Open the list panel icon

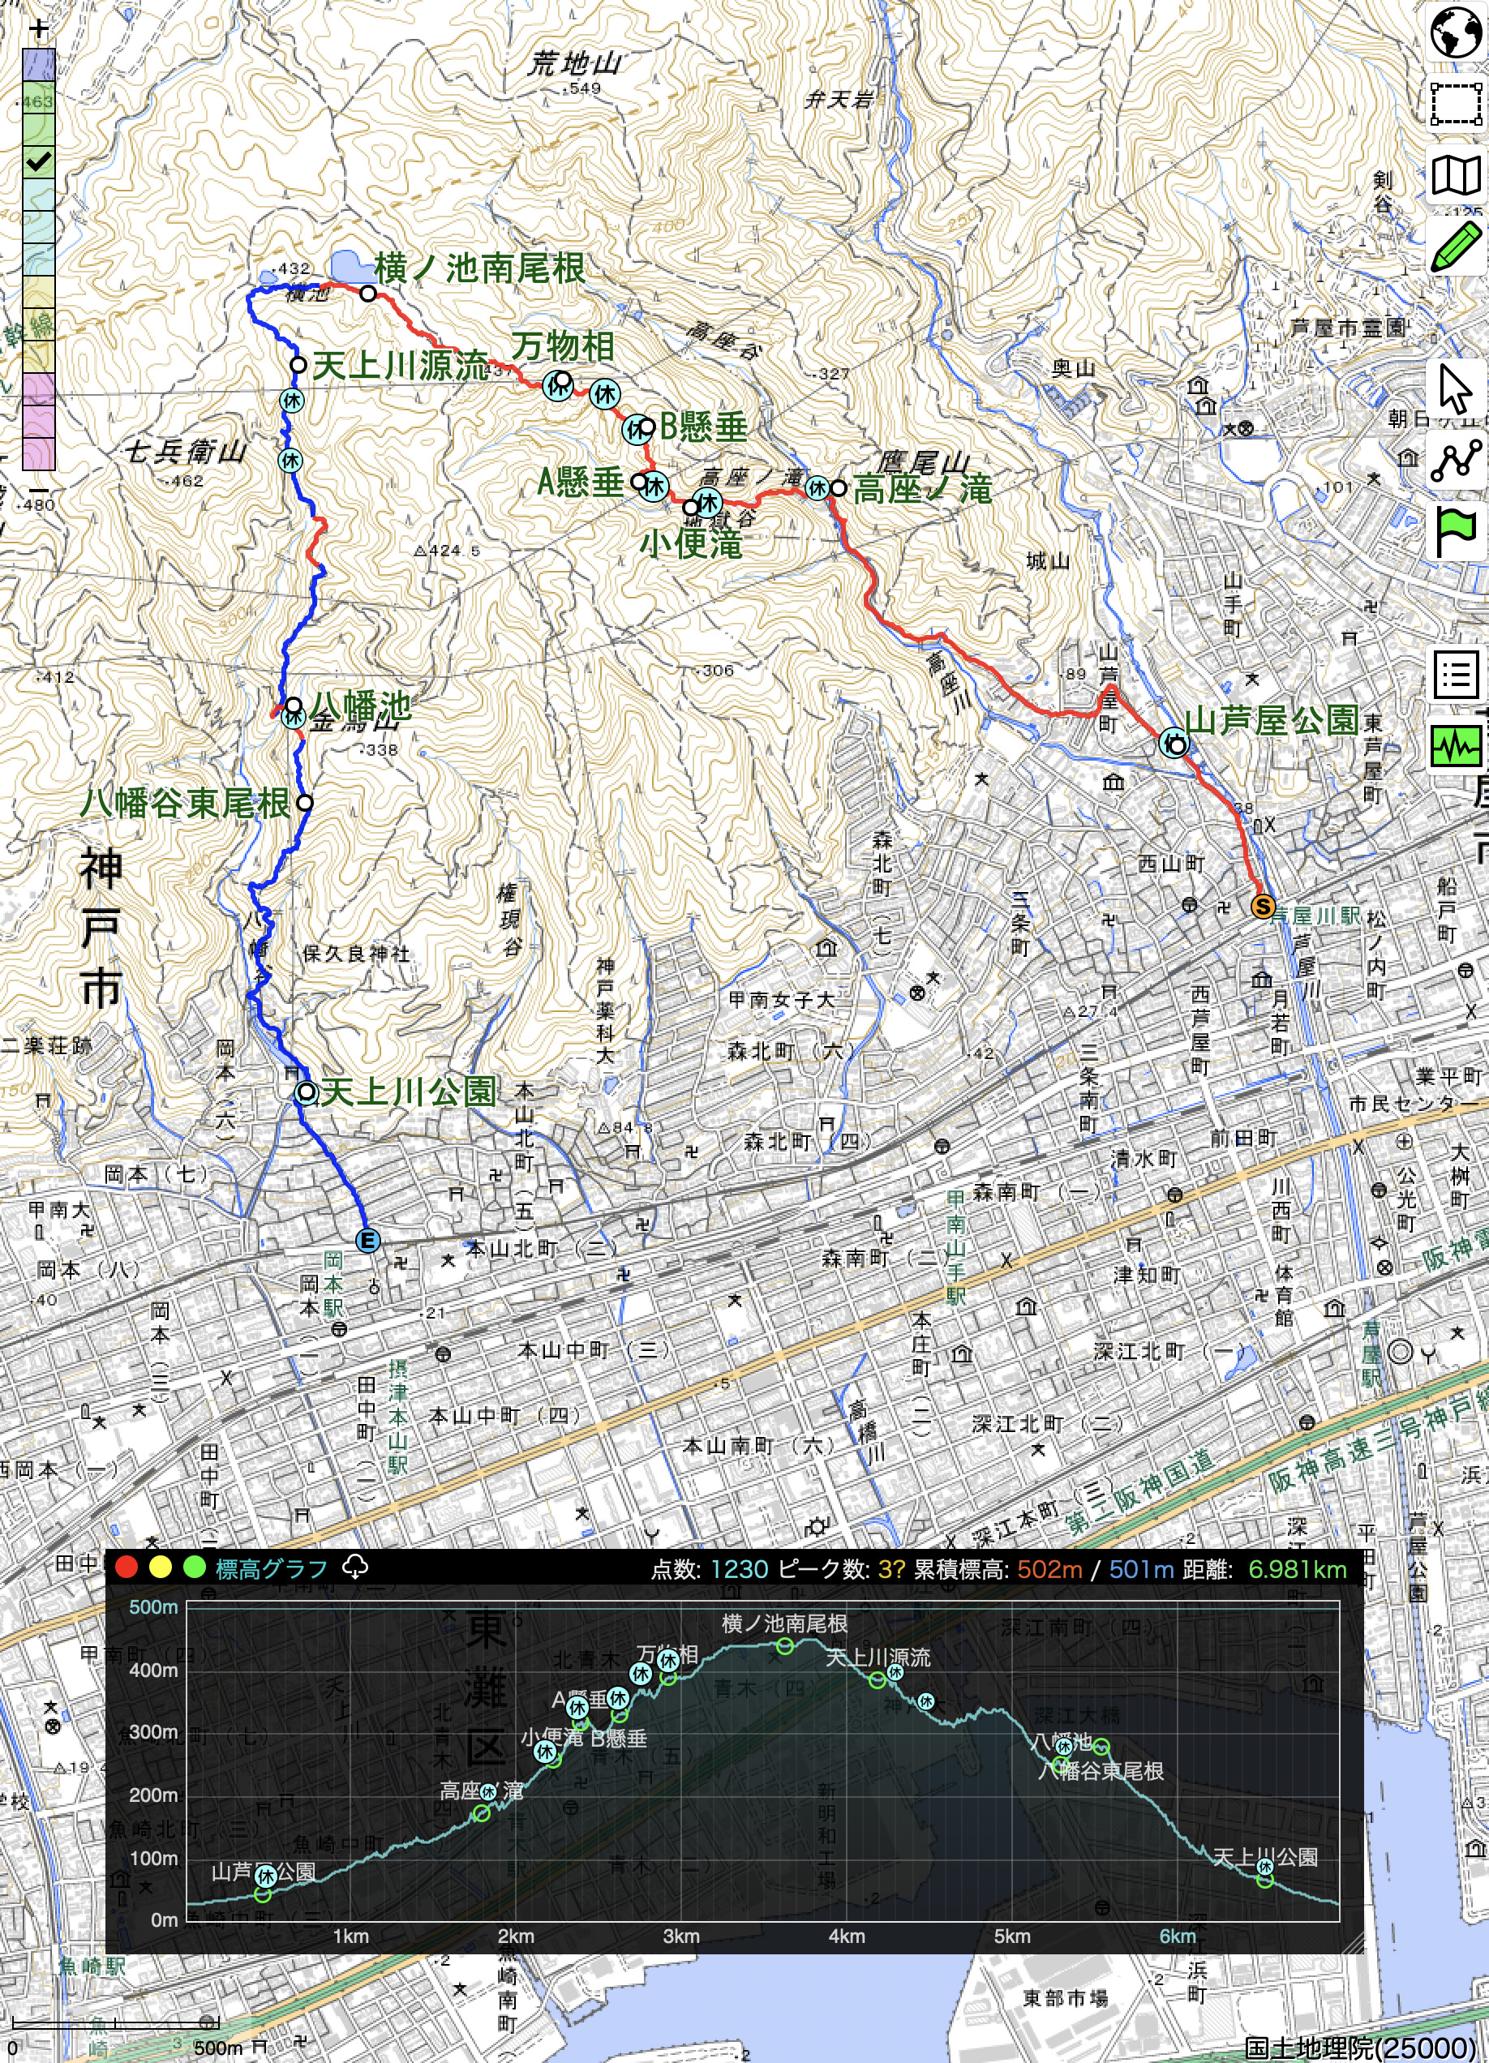coord(1456,674)
